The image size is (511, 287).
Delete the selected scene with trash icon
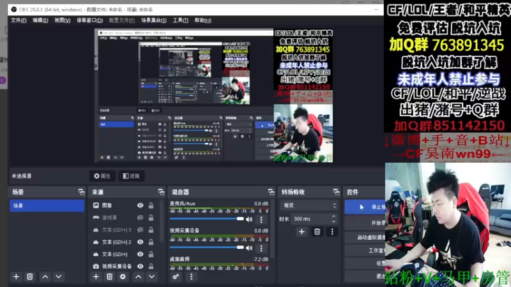click(29, 277)
